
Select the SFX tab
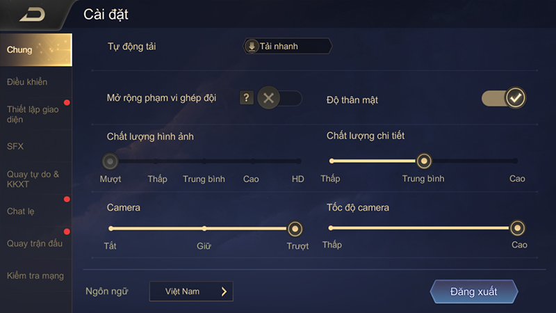[15, 147]
